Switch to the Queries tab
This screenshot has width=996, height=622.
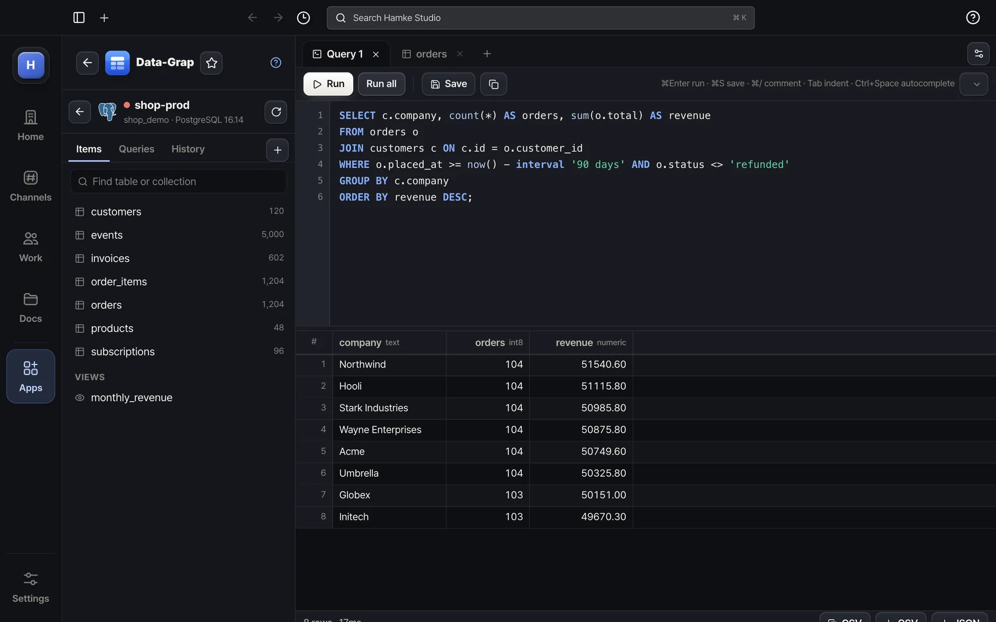(136, 149)
